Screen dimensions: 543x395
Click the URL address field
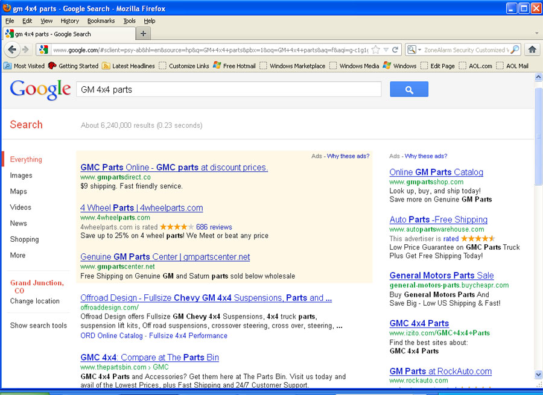[x=209, y=50]
